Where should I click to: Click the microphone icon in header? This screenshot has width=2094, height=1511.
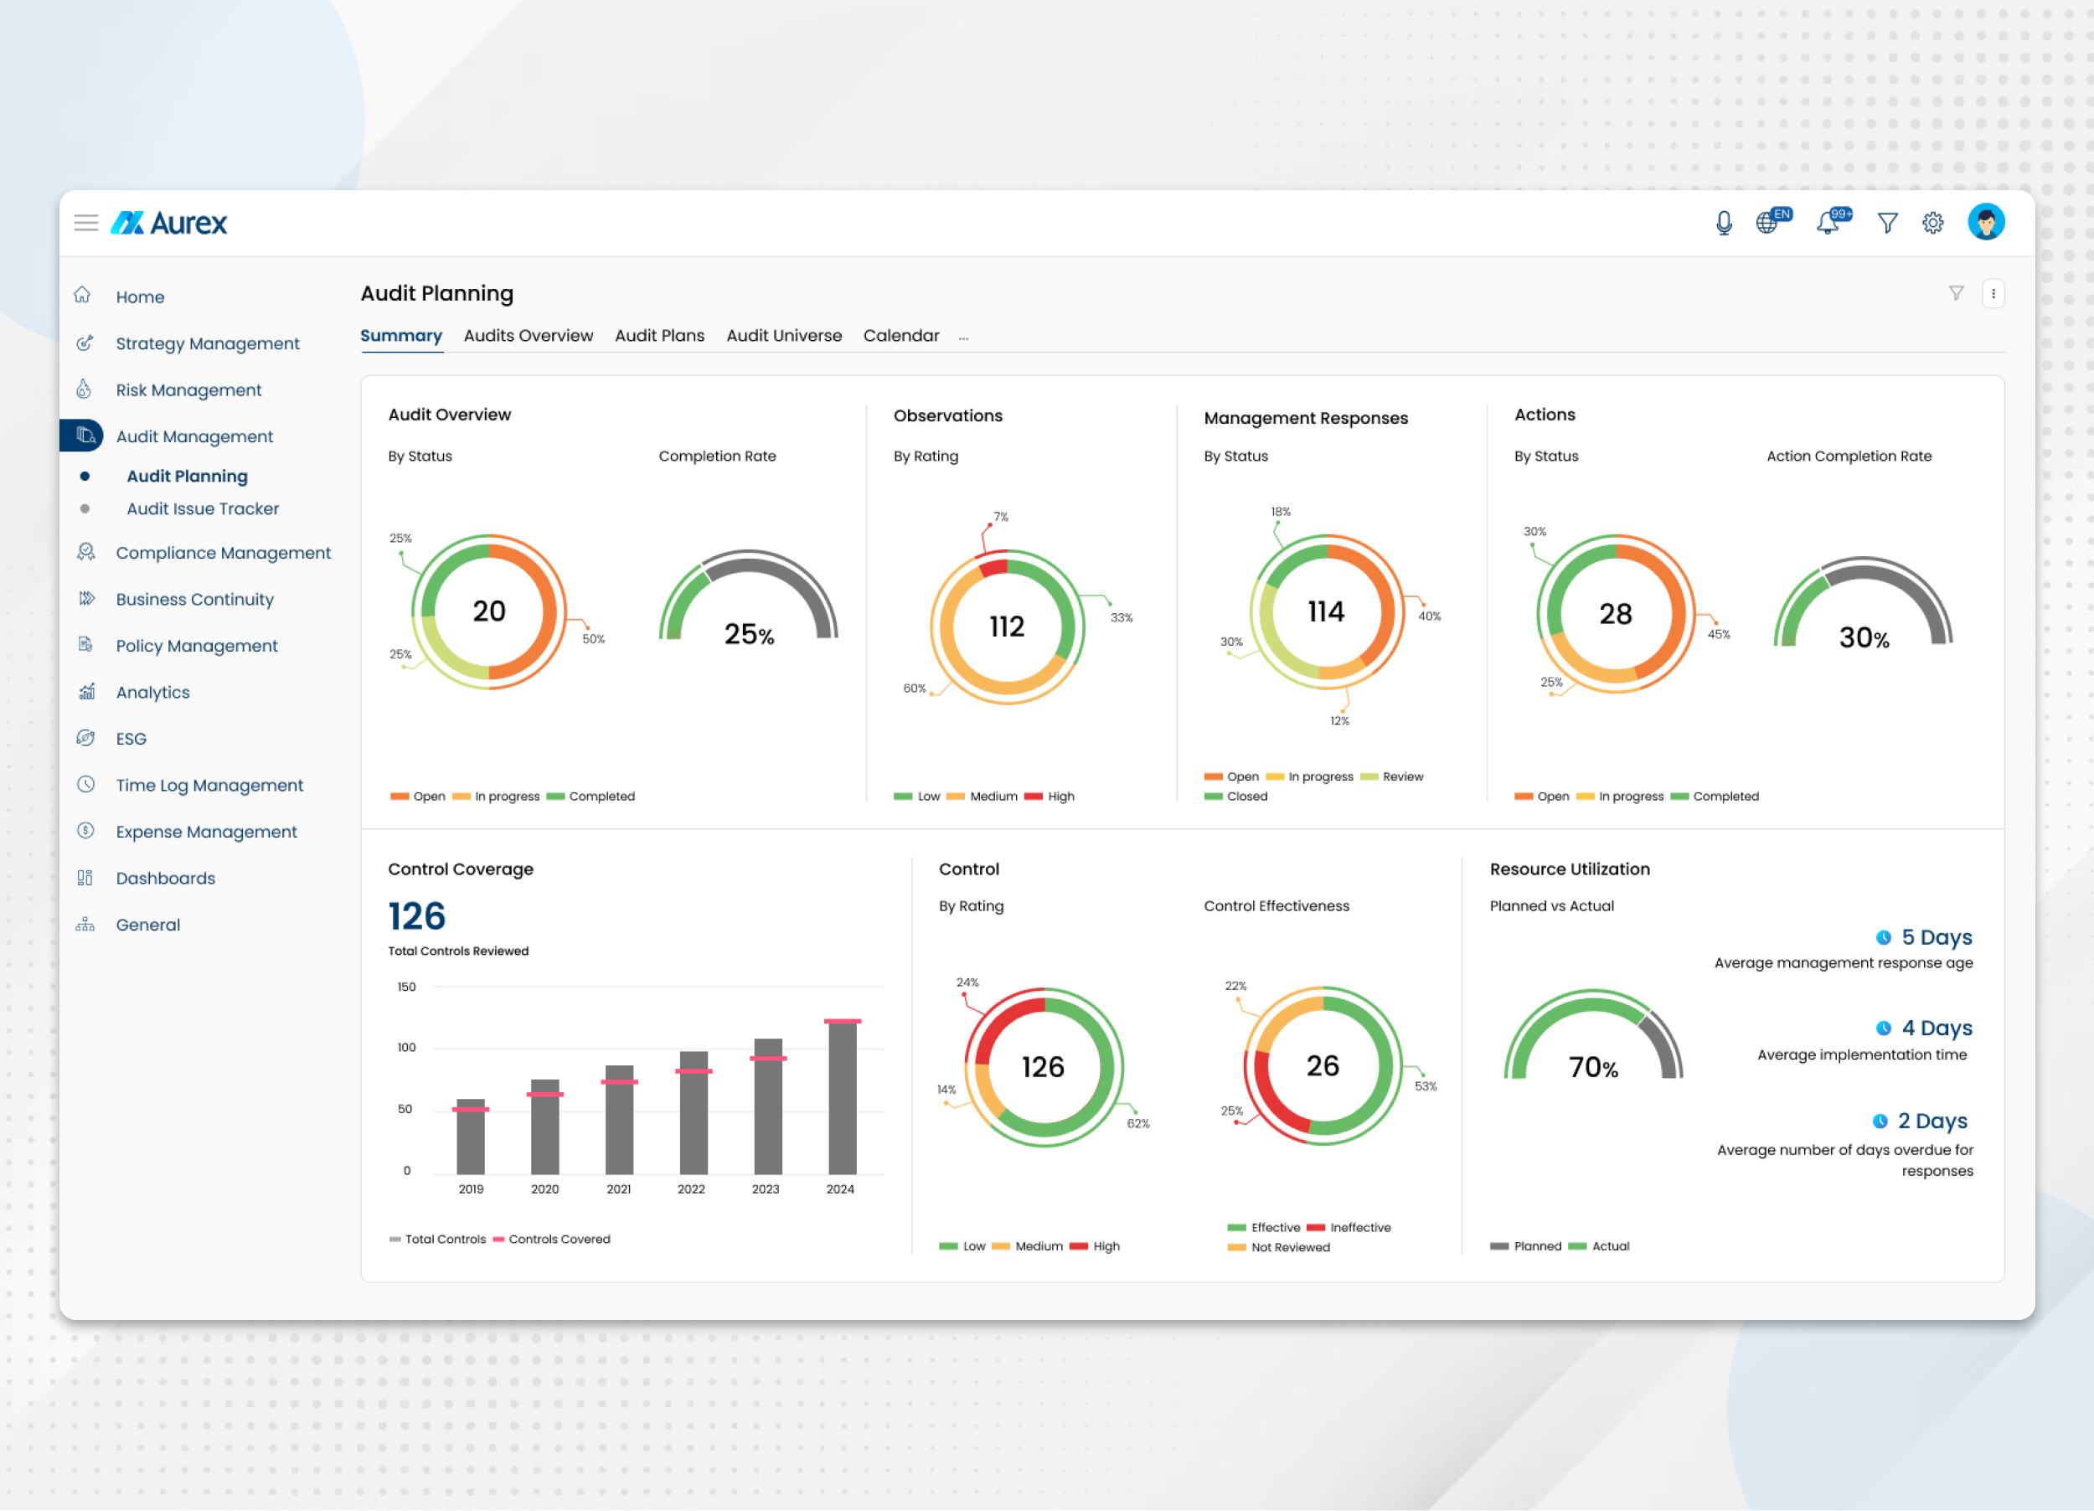point(1723,224)
